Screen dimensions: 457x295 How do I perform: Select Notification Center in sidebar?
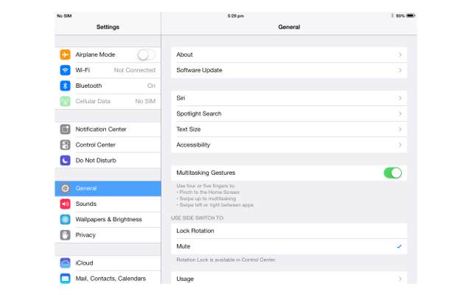[x=108, y=129]
